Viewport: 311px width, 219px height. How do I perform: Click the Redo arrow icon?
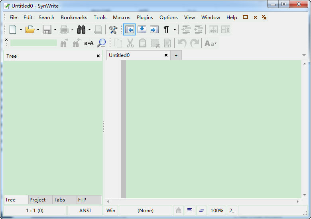195,43
